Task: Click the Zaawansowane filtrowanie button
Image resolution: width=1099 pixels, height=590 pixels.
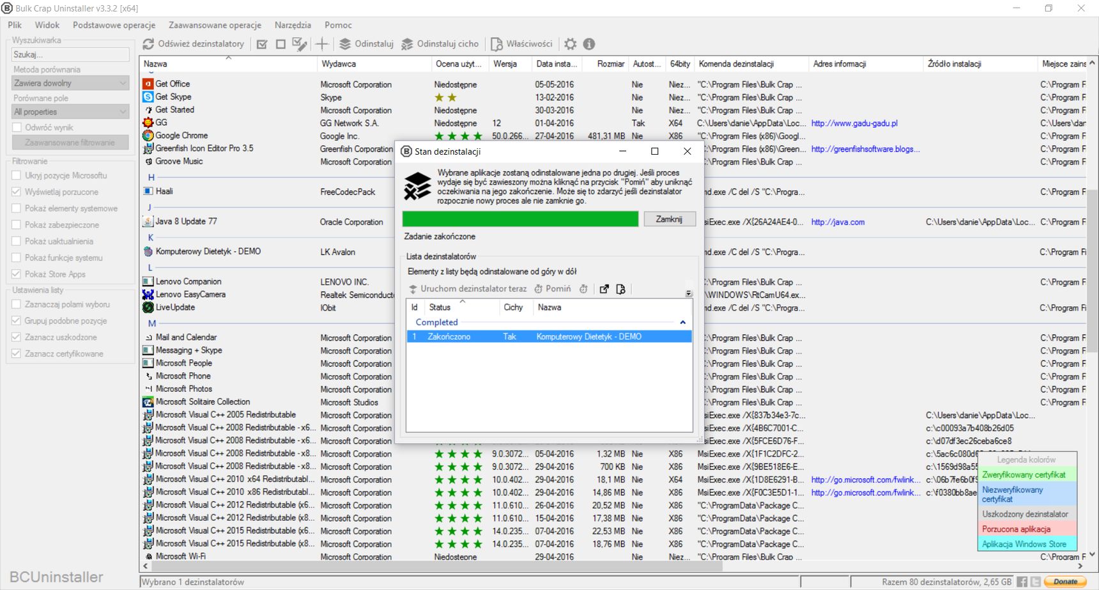Action: point(70,143)
